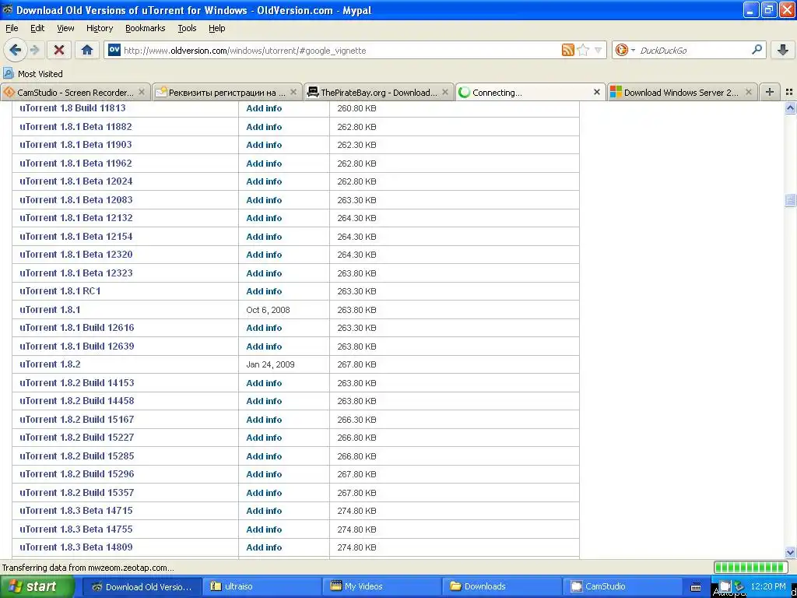Open the History menu
797x598 pixels.
pos(100,28)
